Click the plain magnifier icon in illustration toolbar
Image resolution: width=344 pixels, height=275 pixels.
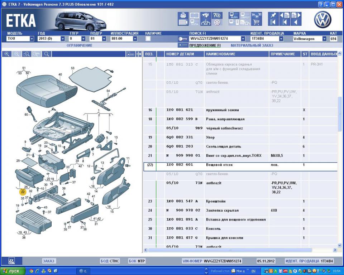click(47, 54)
